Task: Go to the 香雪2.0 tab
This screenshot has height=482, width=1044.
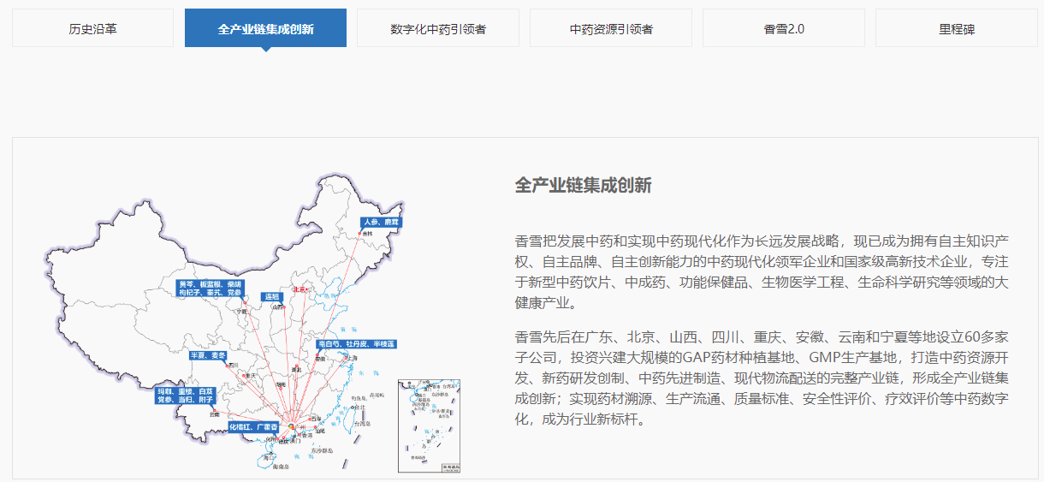Action: (784, 28)
